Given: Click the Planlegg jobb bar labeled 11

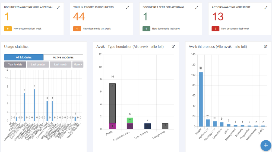Looking at the screenshot, I should point(215,124).
